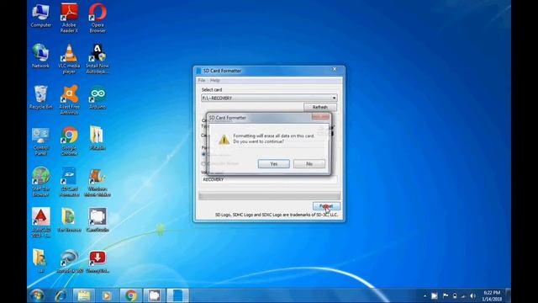Open the Control Panel desktop icon
This screenshot has width=538, height=303.
click(x=41, y=141)
